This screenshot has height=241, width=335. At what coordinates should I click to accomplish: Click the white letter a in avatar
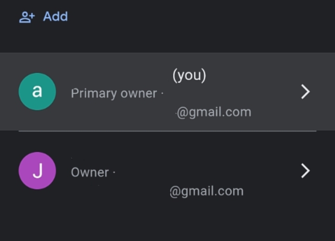[37, 91]
